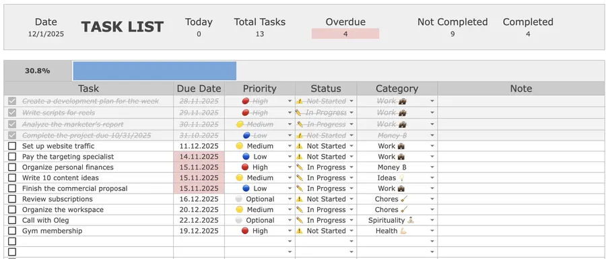Image resolution: width=606 pixels, height=259 pixels.
Task: Expand status dropdown for 'Gym membership'
Action: tap(351, 231)
